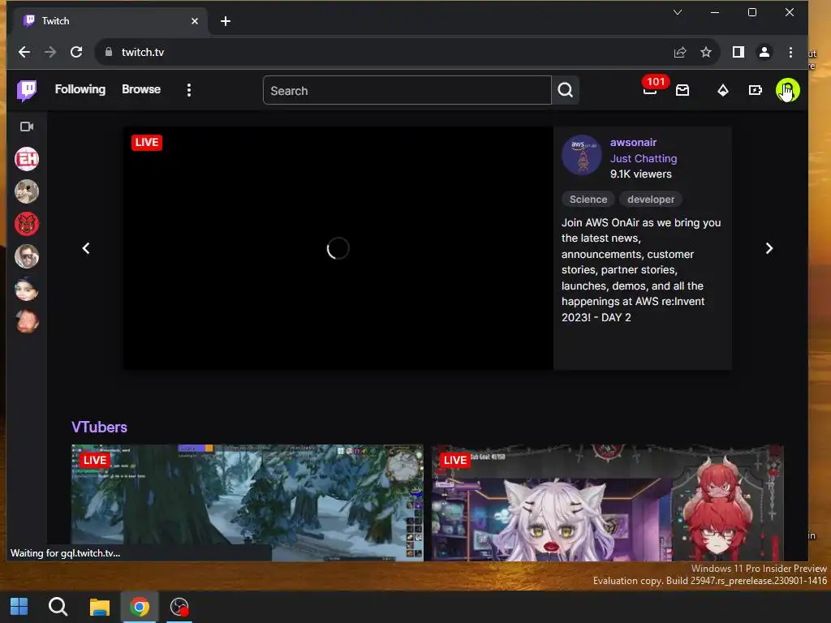
Task: Open the VTubers section heading
Action: pyautogui.click(x=99, y=427)
